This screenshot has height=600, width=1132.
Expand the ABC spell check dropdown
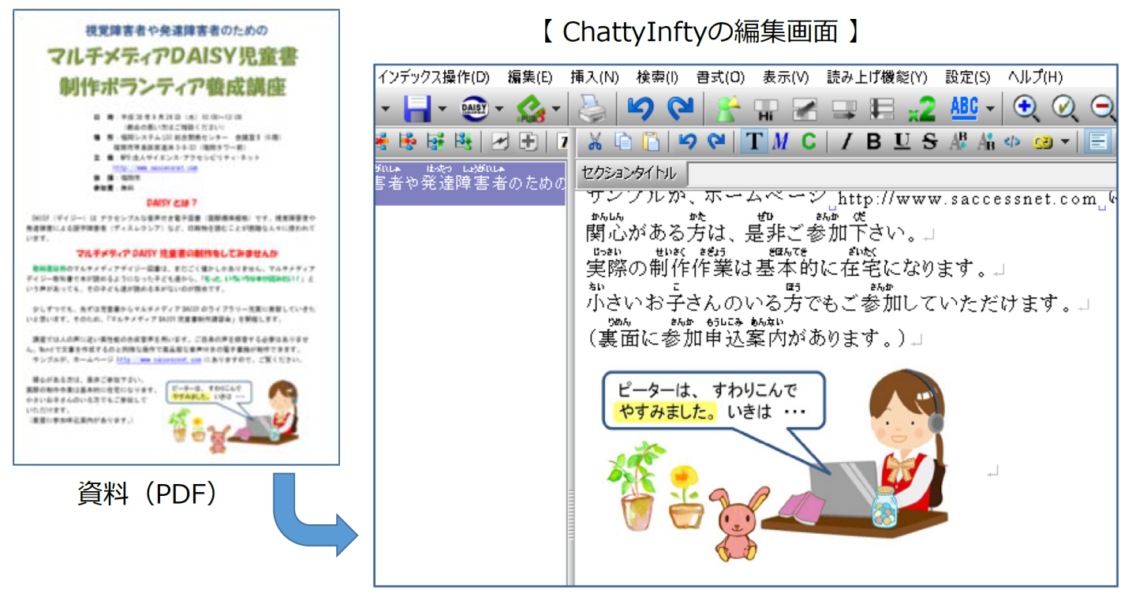989,109
